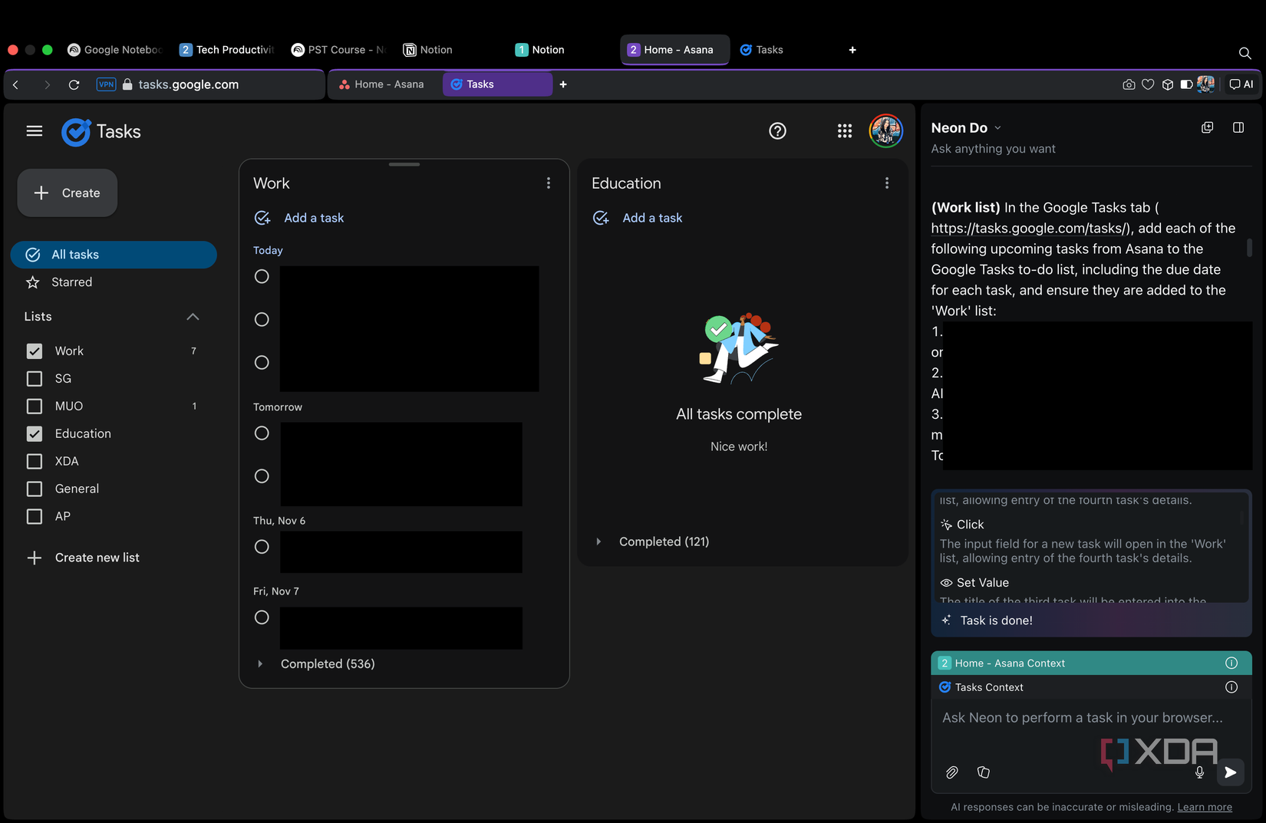Click the VPN badge in the address bar
The image size is (1266, 823).
[x=106, y=84]
